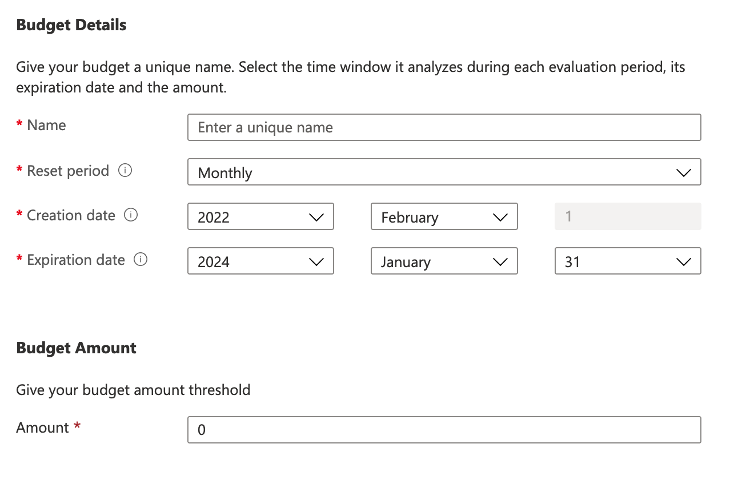The height and width of the screenshot is (484, 738).
Task: Click the Budget Details heading
Action: [71, 25]
